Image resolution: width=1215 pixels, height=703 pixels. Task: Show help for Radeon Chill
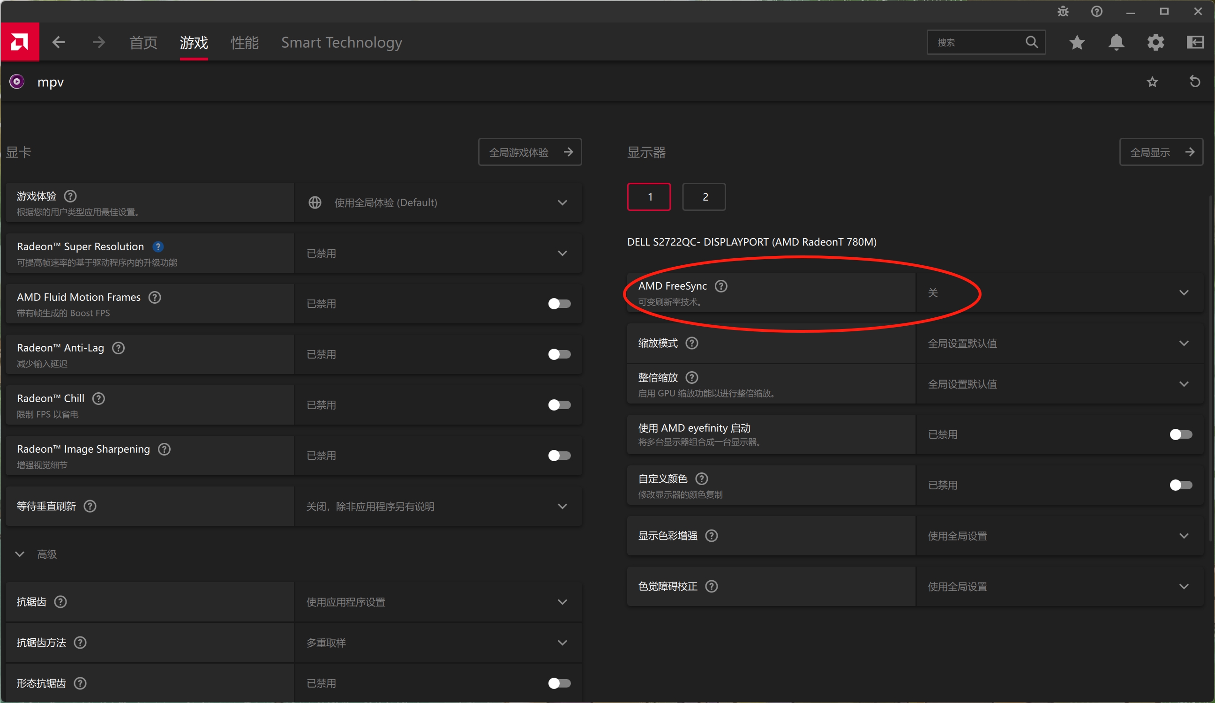tap(99, 399)
